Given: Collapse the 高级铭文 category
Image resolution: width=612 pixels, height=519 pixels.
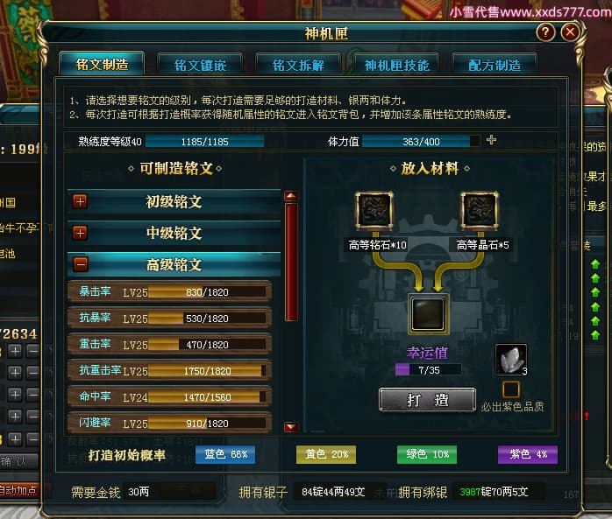Looking at the screenshot, I should click(x=81, y=264).
